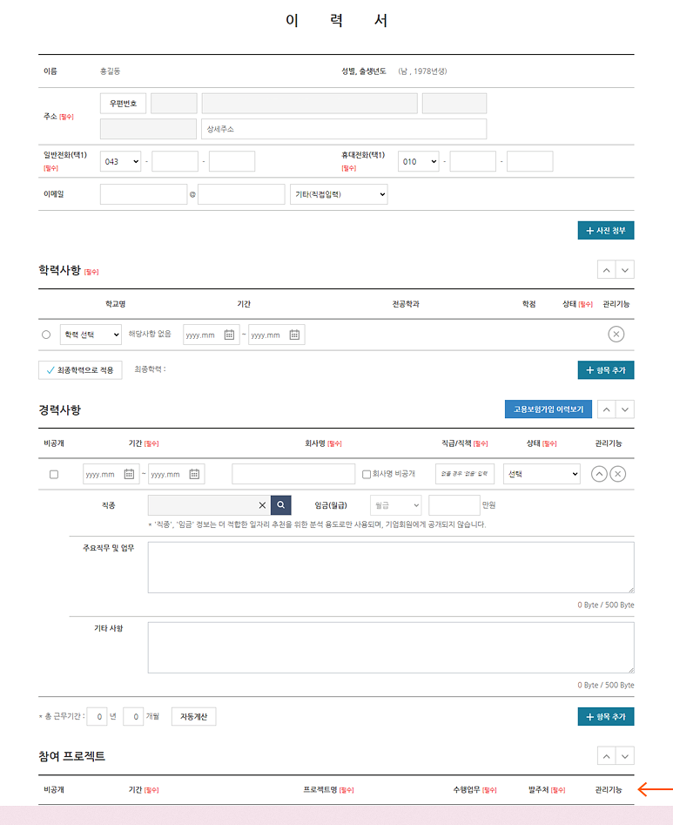Open email domain 기타(직접입력) dropdown
673x825 pixels.
339,194
